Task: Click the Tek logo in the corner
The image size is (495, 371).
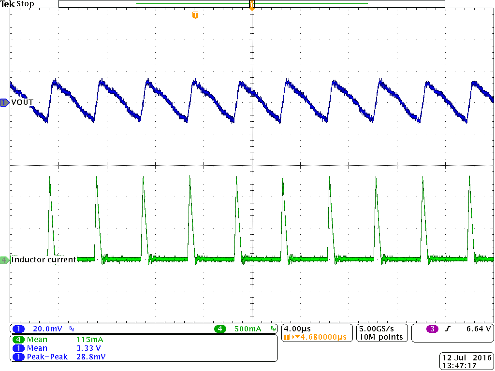Action: (7, 4)
